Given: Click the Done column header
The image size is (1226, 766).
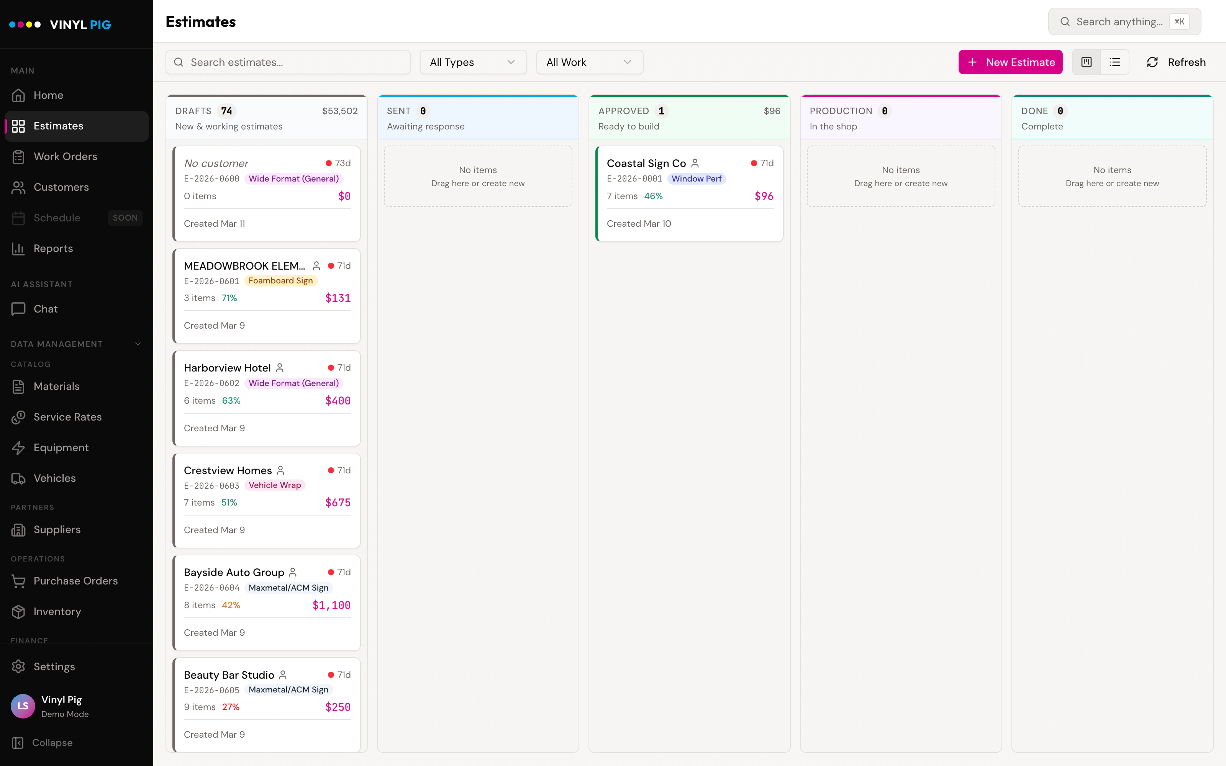Looking at the screenshot, I should (x=1112, y=118).
